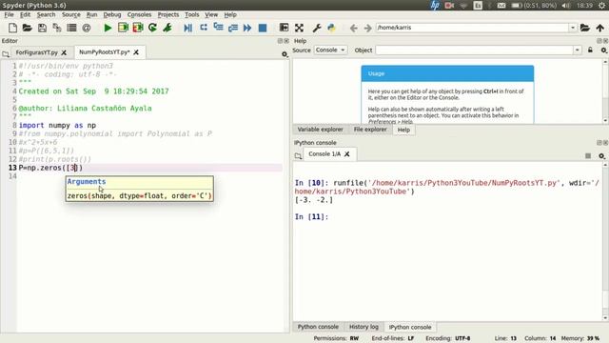Select the Python console tab

(318, 327)
